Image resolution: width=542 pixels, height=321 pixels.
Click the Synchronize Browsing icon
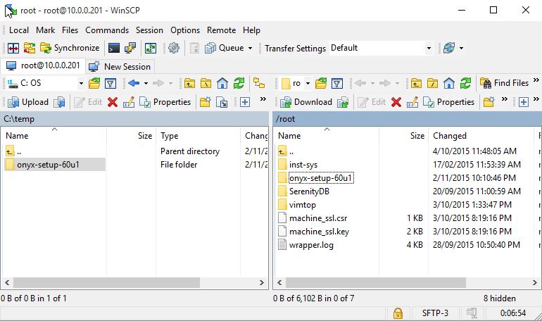click(x=30, y=48)
